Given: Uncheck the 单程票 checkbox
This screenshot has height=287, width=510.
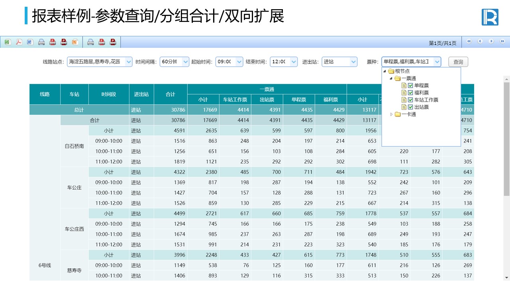Looking at the screenshot, I should click(410, 86).
